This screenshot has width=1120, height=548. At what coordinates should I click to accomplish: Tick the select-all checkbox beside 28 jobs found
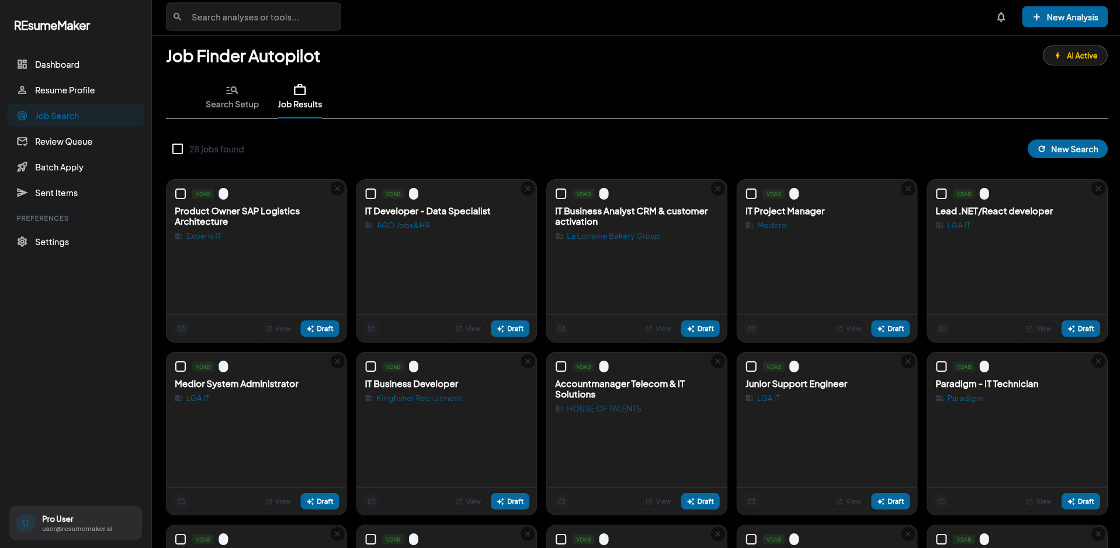tap(178, 149)
